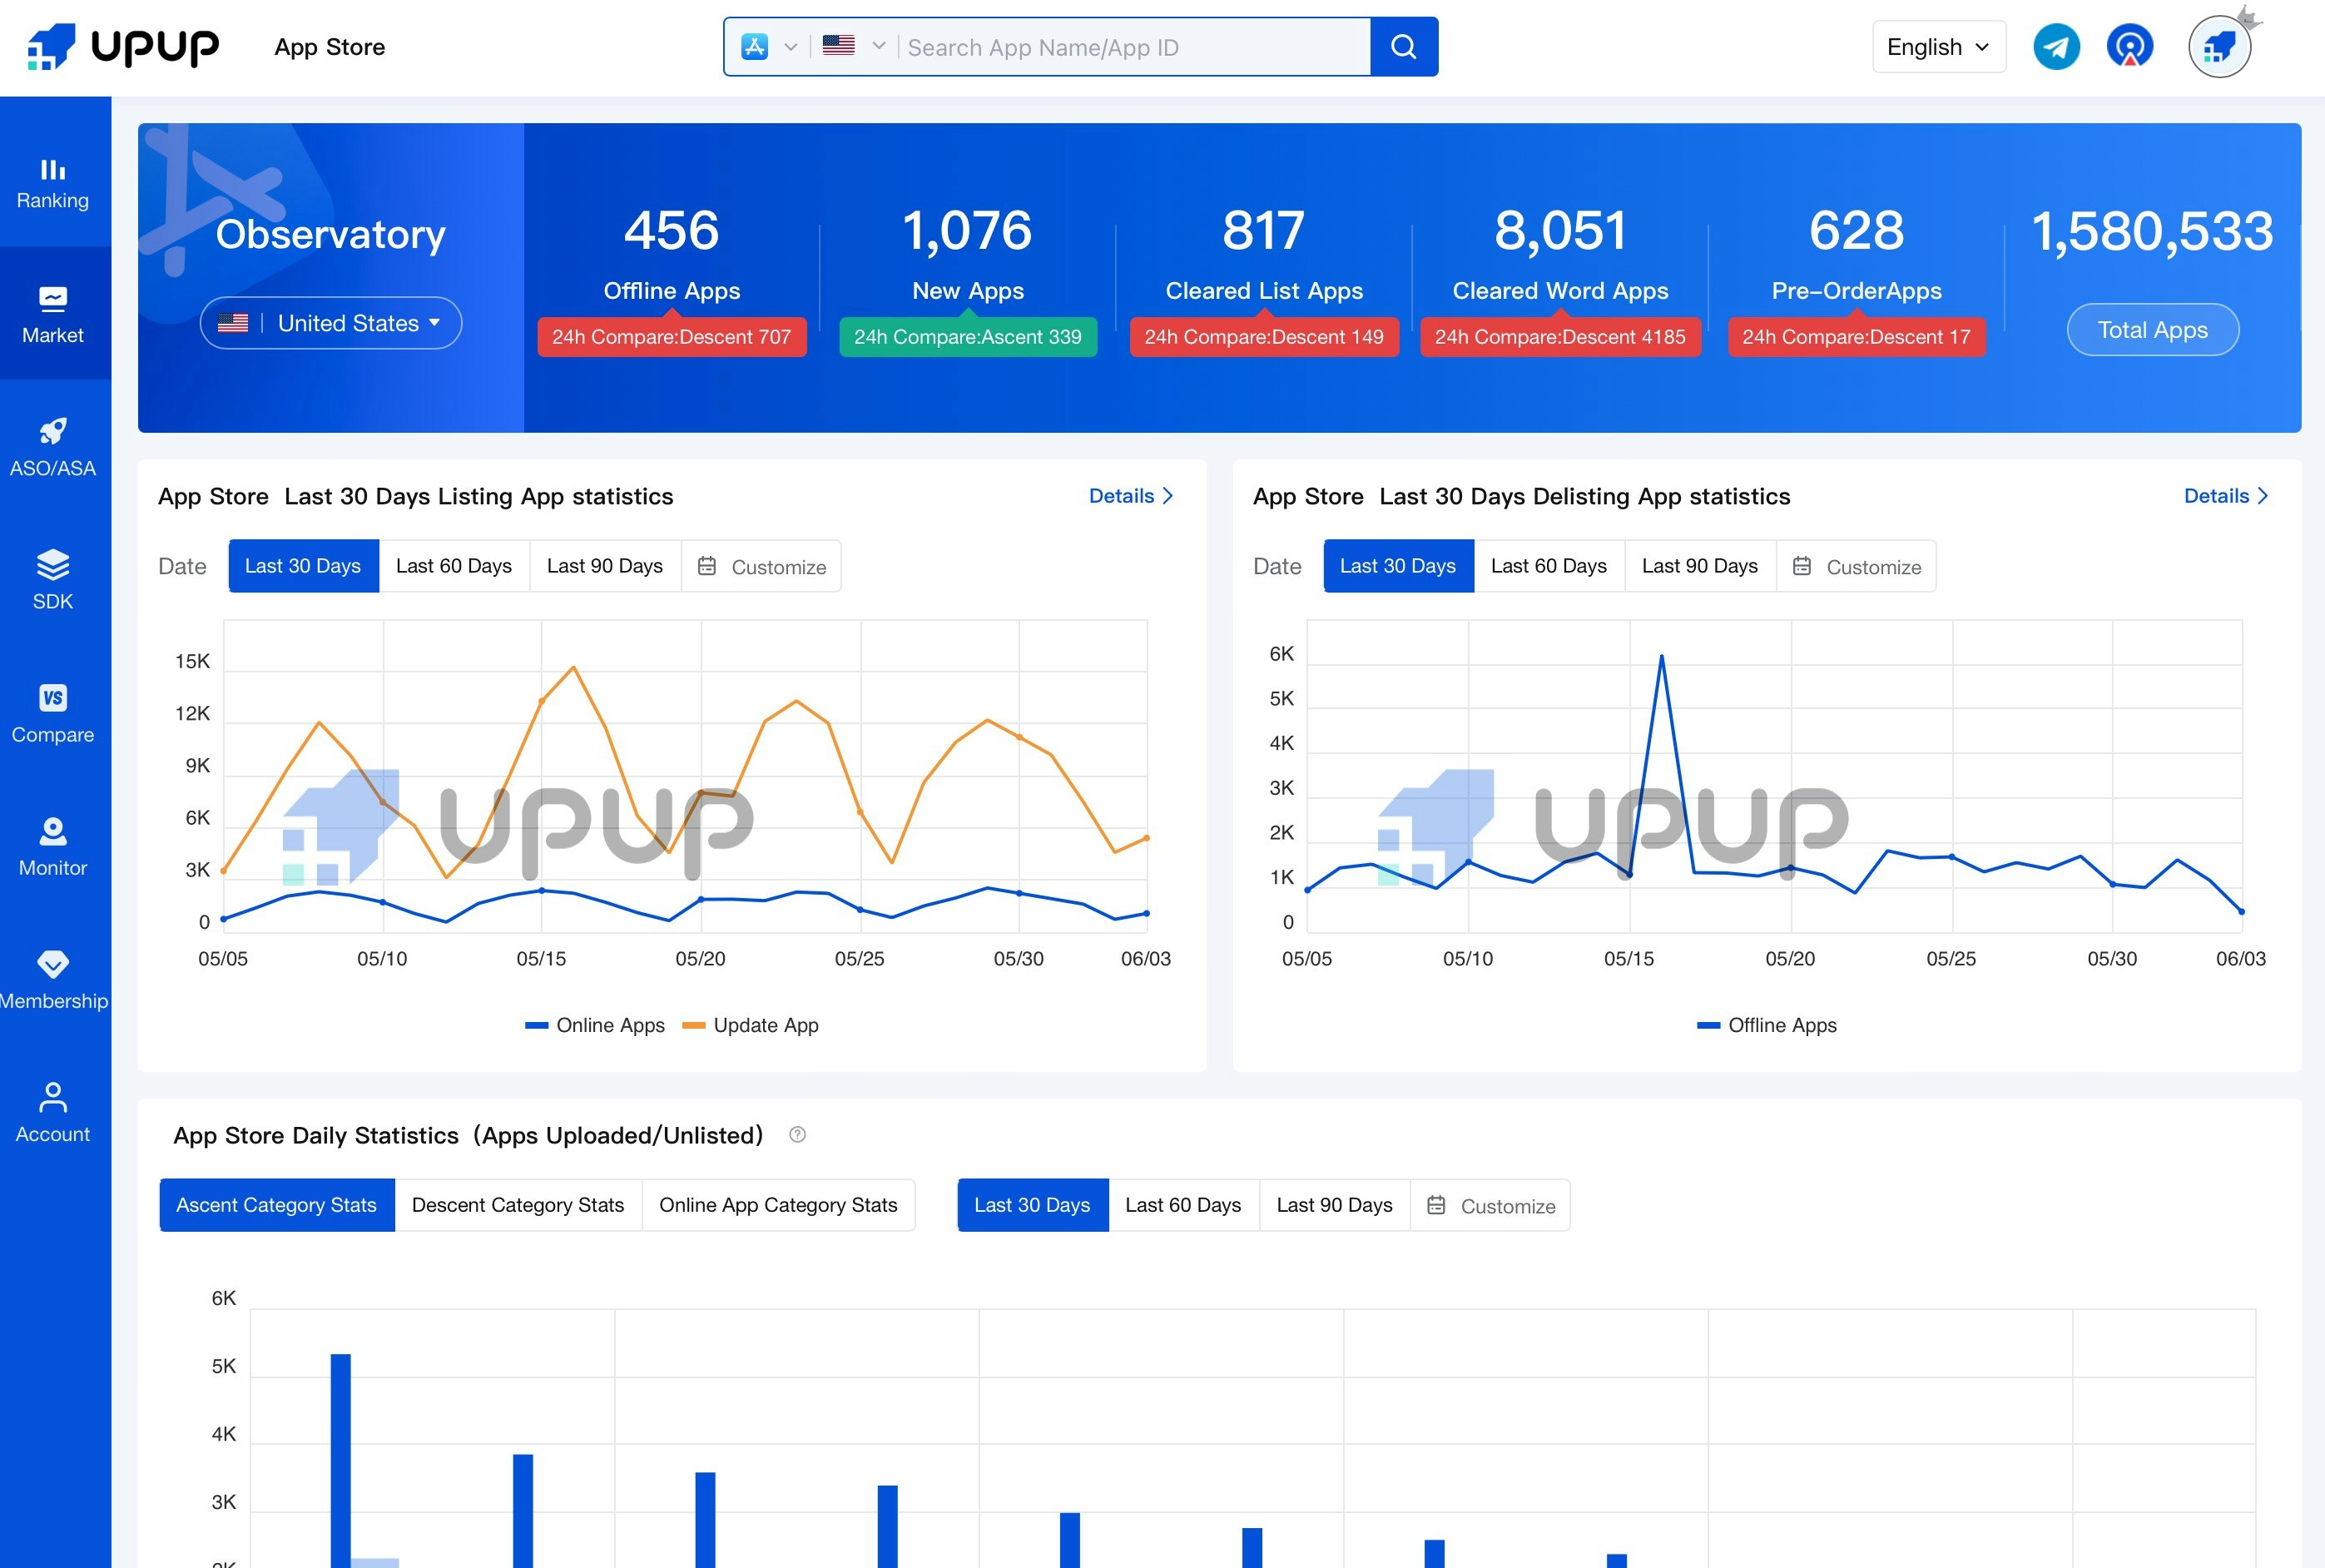Screen dimensions: 2325x1568
Task: Click the 24h Compare:Descent 707 badge
Action: pyautogui.click(x=672, y=337)
